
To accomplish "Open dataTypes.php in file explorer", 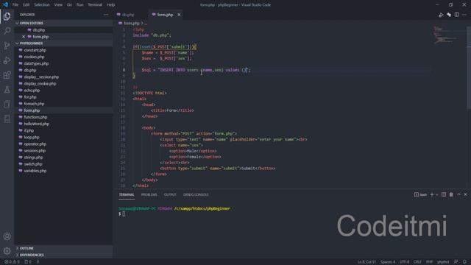I will coord(36,64).
